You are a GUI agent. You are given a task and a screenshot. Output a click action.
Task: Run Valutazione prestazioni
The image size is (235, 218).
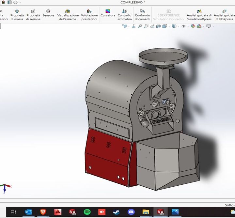(89, 15)
